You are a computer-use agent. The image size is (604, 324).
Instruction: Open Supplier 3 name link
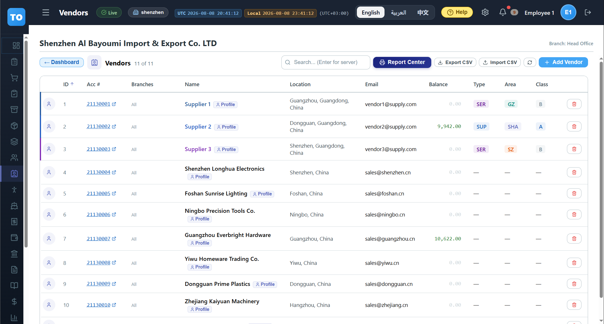click(x=198, y=149)
